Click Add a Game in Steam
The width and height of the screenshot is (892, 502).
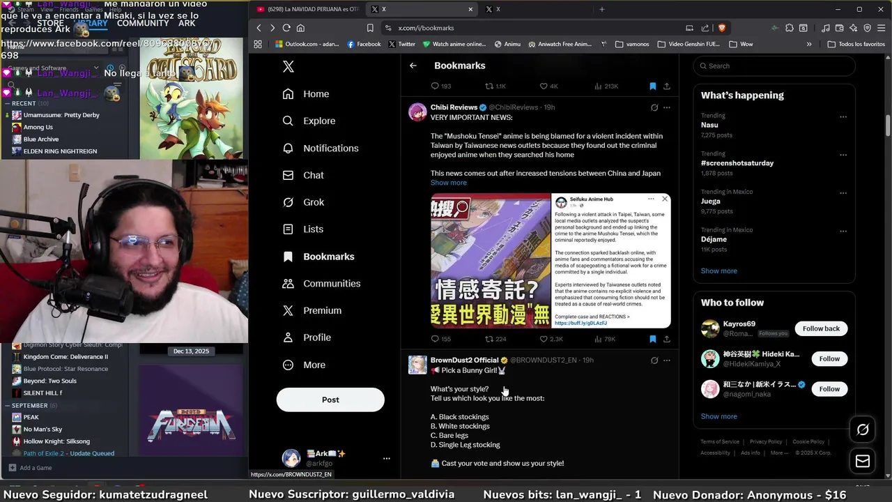(x=30, y=468)
